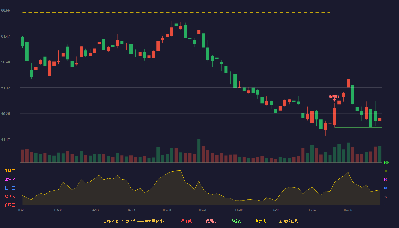Screen dimensions: 399x228
Task: Select the 拉升区 zone label
Action: coord(10,188)
